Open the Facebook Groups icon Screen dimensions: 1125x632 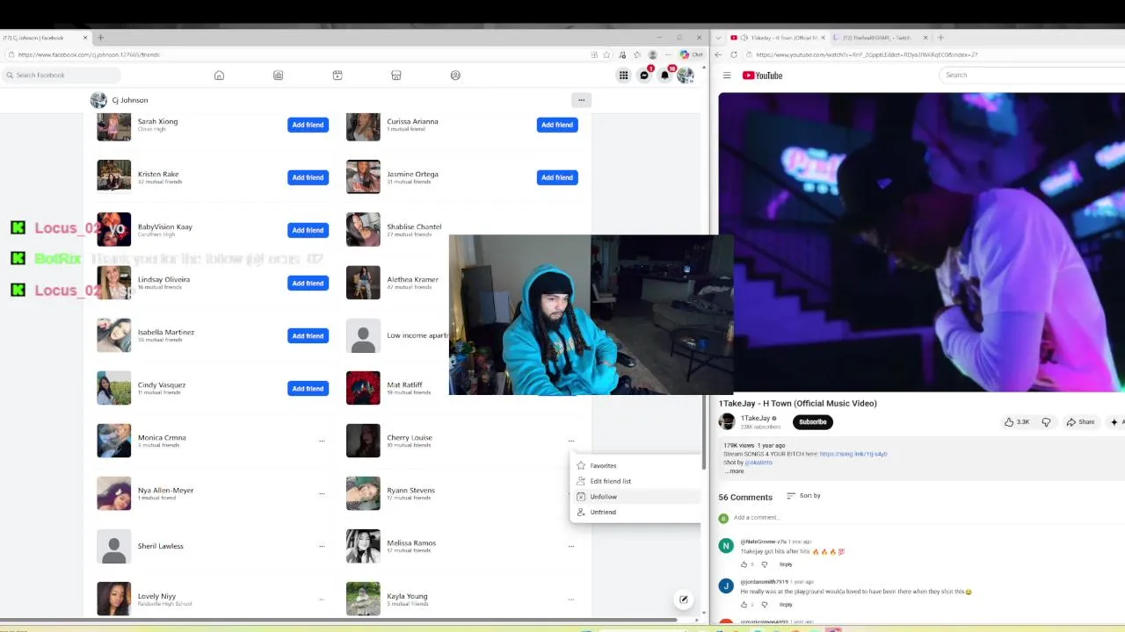455,75
